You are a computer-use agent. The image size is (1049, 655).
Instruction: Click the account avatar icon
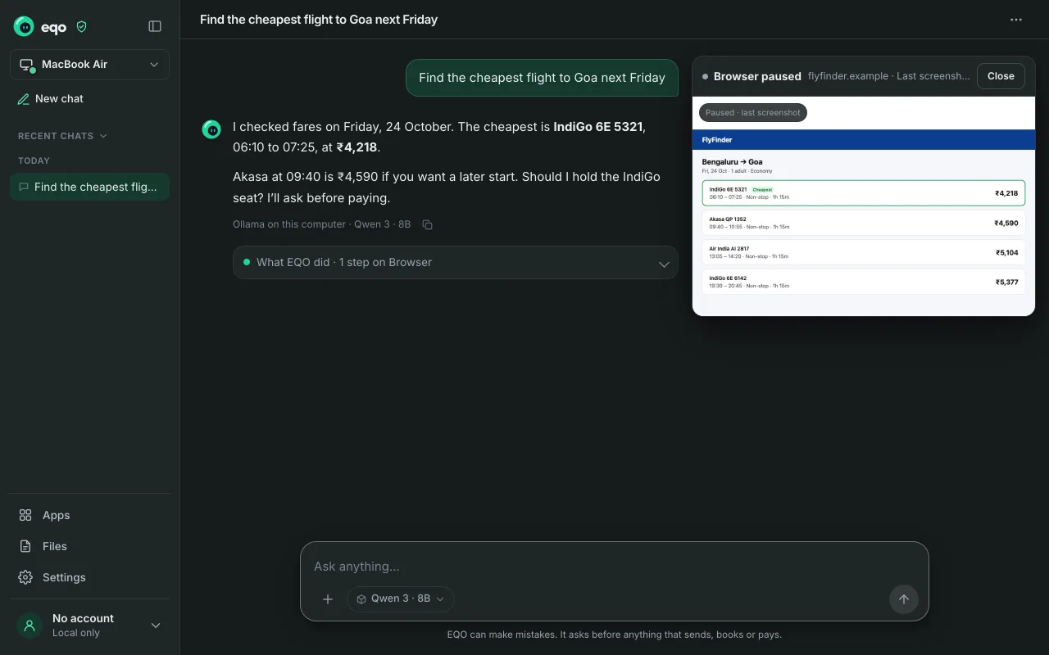(x=30, y=626)
